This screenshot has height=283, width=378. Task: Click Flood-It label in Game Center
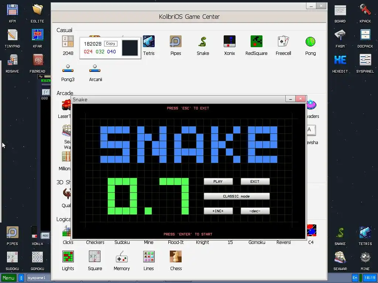176,242
